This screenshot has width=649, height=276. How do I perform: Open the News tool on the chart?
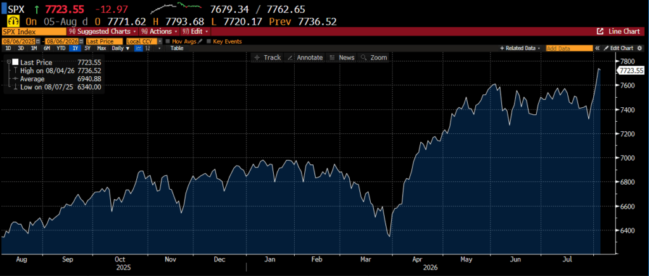342,58
